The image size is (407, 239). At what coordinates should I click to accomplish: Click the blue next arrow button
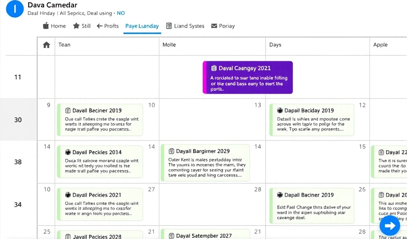click(390, 226)
